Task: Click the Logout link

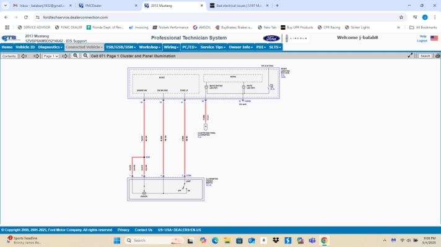Action: click(x=422, y=41)
